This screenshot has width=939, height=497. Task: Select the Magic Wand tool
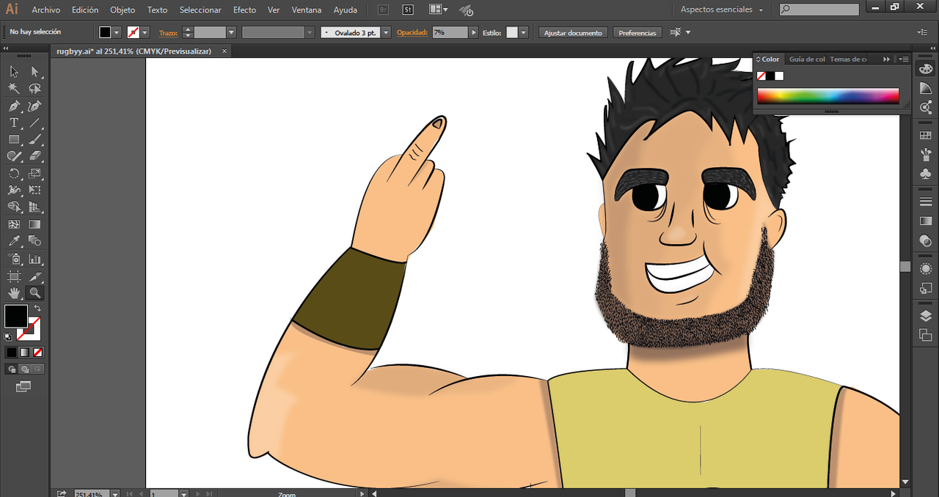click(x=14, y=89)
